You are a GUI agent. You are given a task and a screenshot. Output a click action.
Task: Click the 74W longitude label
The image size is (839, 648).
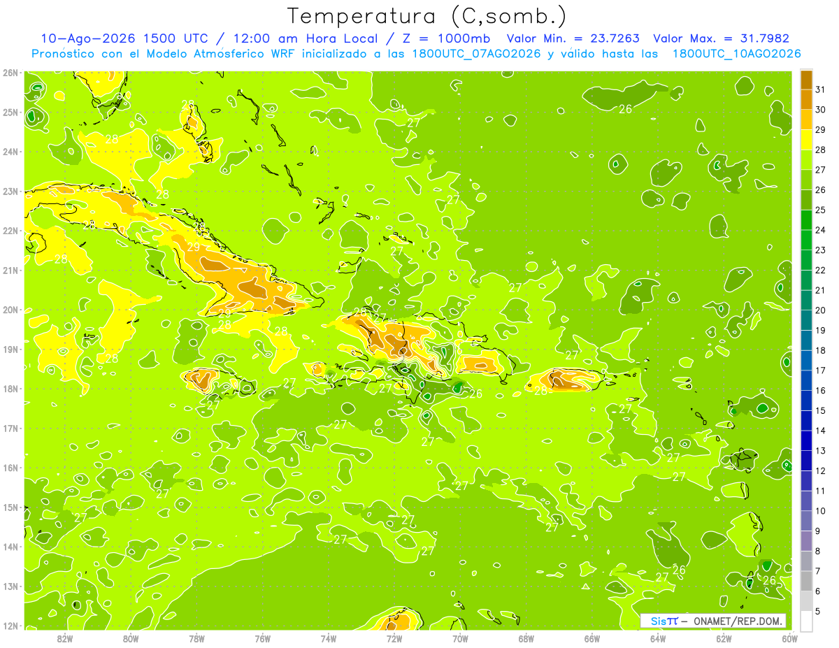tap(329, 638)
